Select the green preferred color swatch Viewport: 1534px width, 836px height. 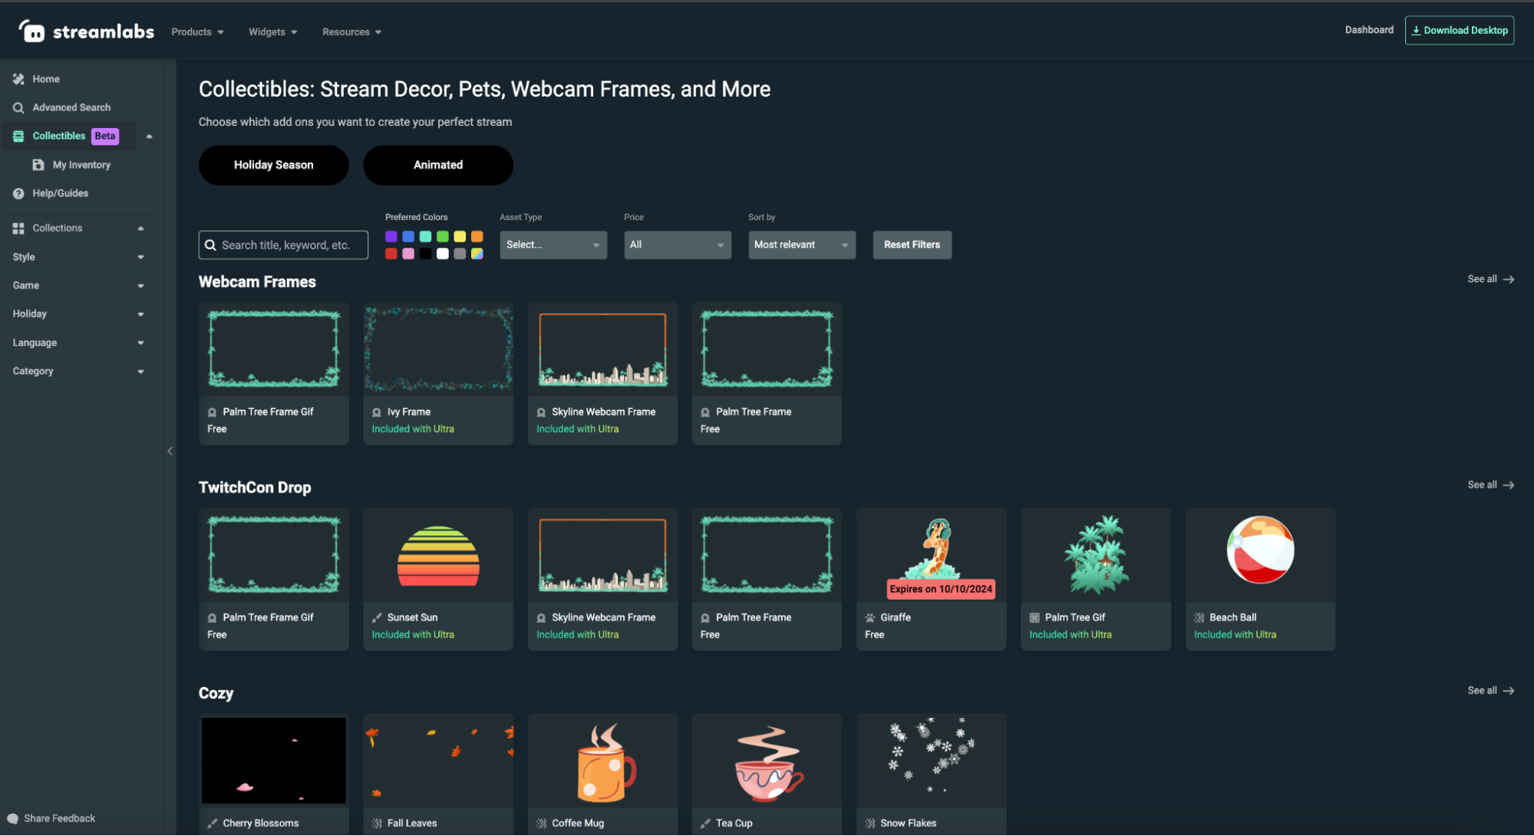(x=442, y=236)
